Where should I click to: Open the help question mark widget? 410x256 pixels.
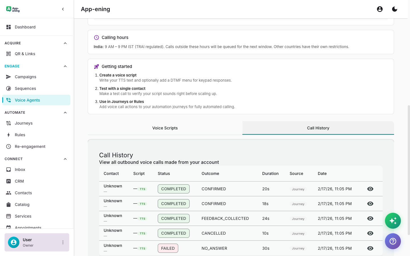393,241
